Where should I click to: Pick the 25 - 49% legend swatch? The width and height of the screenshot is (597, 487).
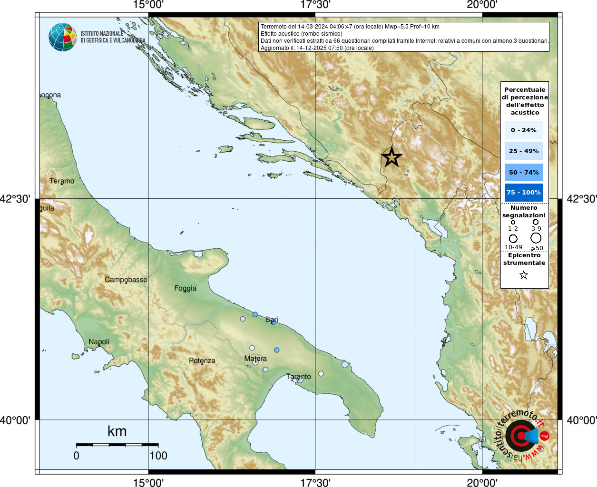(523, 151)
